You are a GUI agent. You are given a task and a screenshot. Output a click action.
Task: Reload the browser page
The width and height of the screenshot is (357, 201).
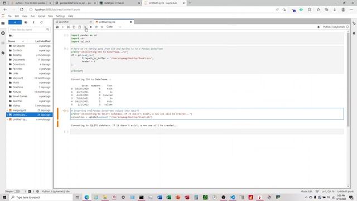coord(21,9)
